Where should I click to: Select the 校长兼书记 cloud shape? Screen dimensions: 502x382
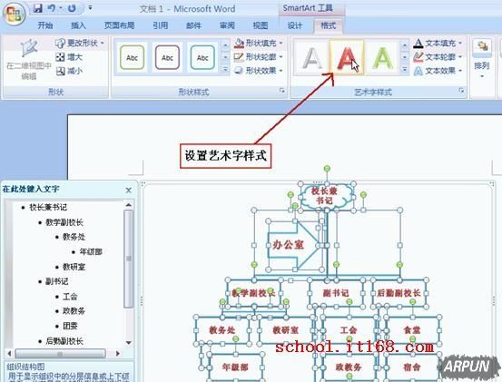pos(327,196)
